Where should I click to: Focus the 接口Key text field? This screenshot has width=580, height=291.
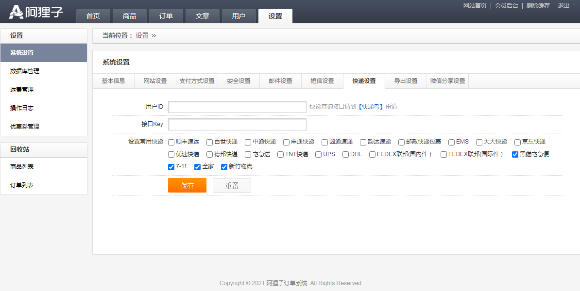[237, 124]
